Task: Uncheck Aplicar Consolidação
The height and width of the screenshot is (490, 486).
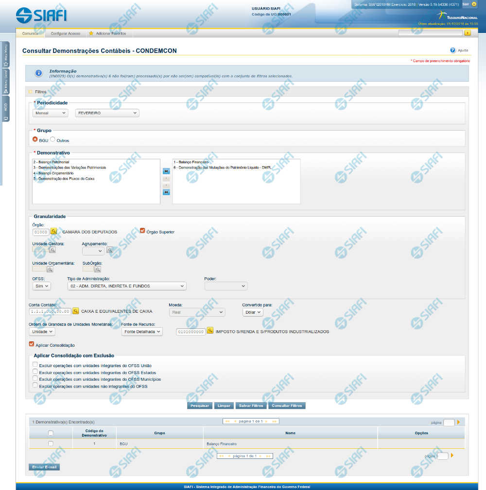Action: (32, 344)
